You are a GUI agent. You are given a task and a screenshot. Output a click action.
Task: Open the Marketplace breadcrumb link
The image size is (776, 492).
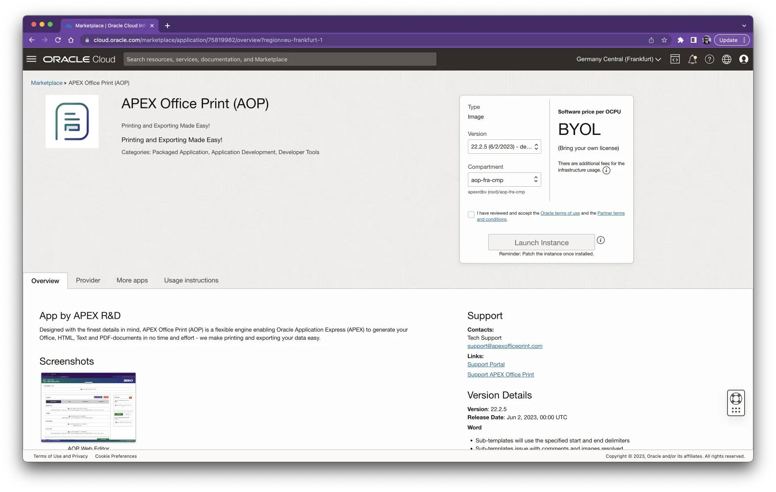point(47,83)
